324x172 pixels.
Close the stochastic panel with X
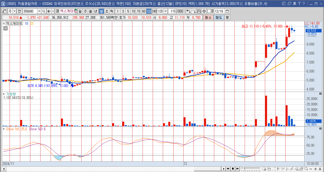tap(320, 129)
